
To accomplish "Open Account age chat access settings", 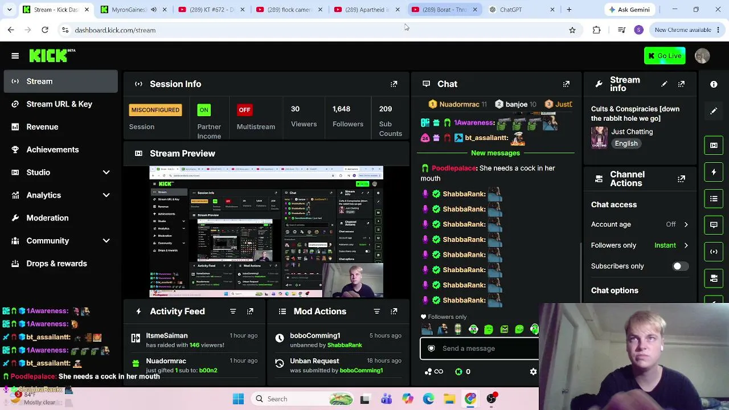I will 640,224.
